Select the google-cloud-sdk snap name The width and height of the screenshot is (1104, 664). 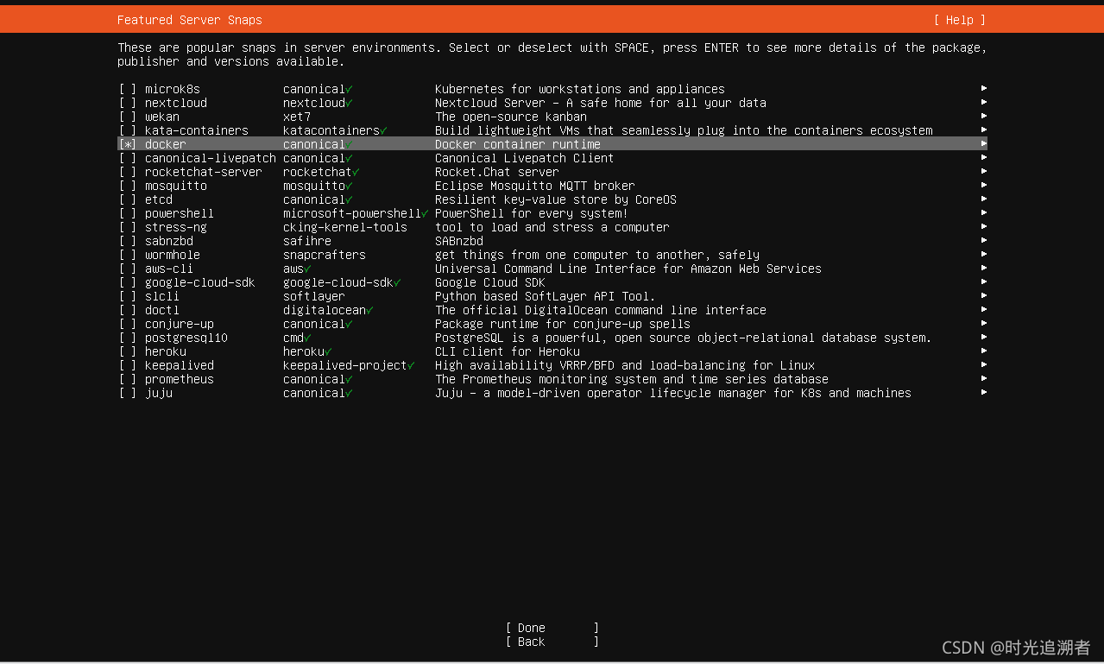200,282
